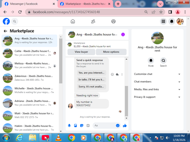Viewport: 190px width, 142px height.
Task: Open the Groups icon in top bar
Action: point(113,21)
